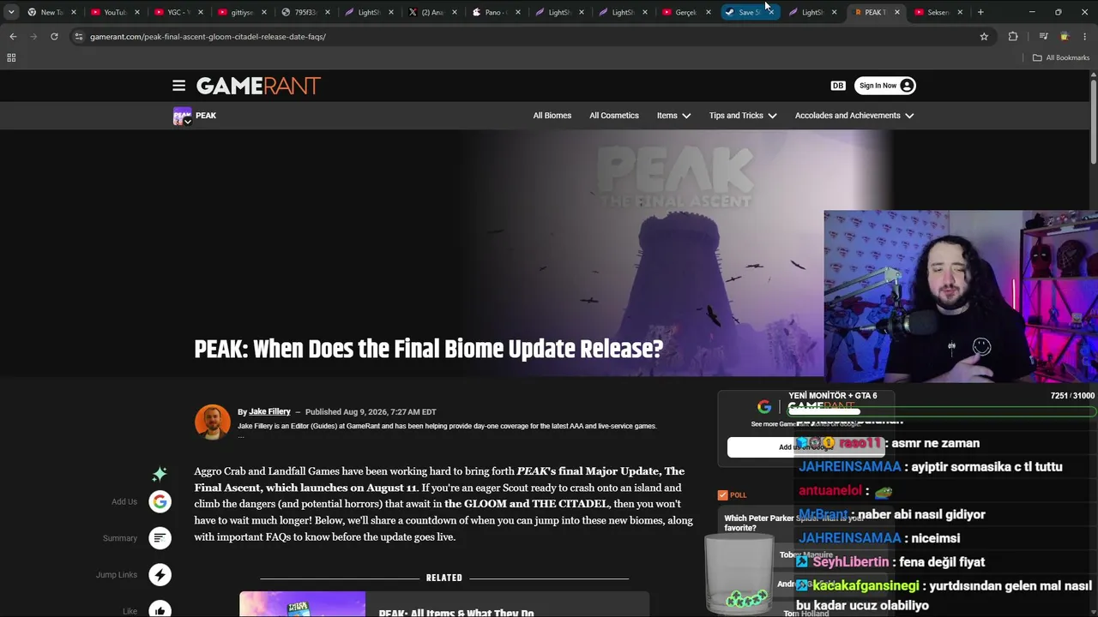Click the Sign In Now button
The height and width of the screenshot is (617, 1098).
pyautogui.click(x=885, y=86)
